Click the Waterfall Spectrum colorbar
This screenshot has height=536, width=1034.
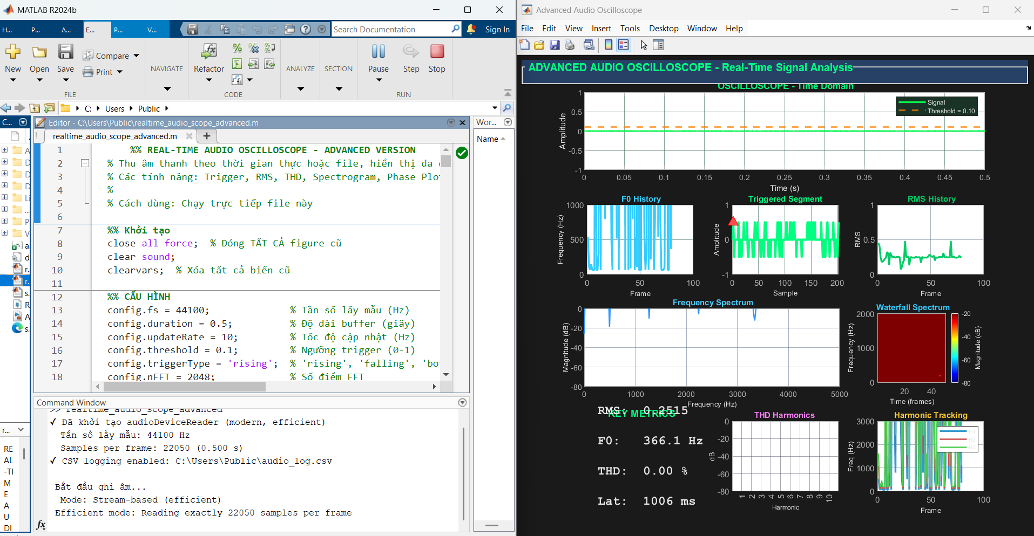[x=955, y=349]
